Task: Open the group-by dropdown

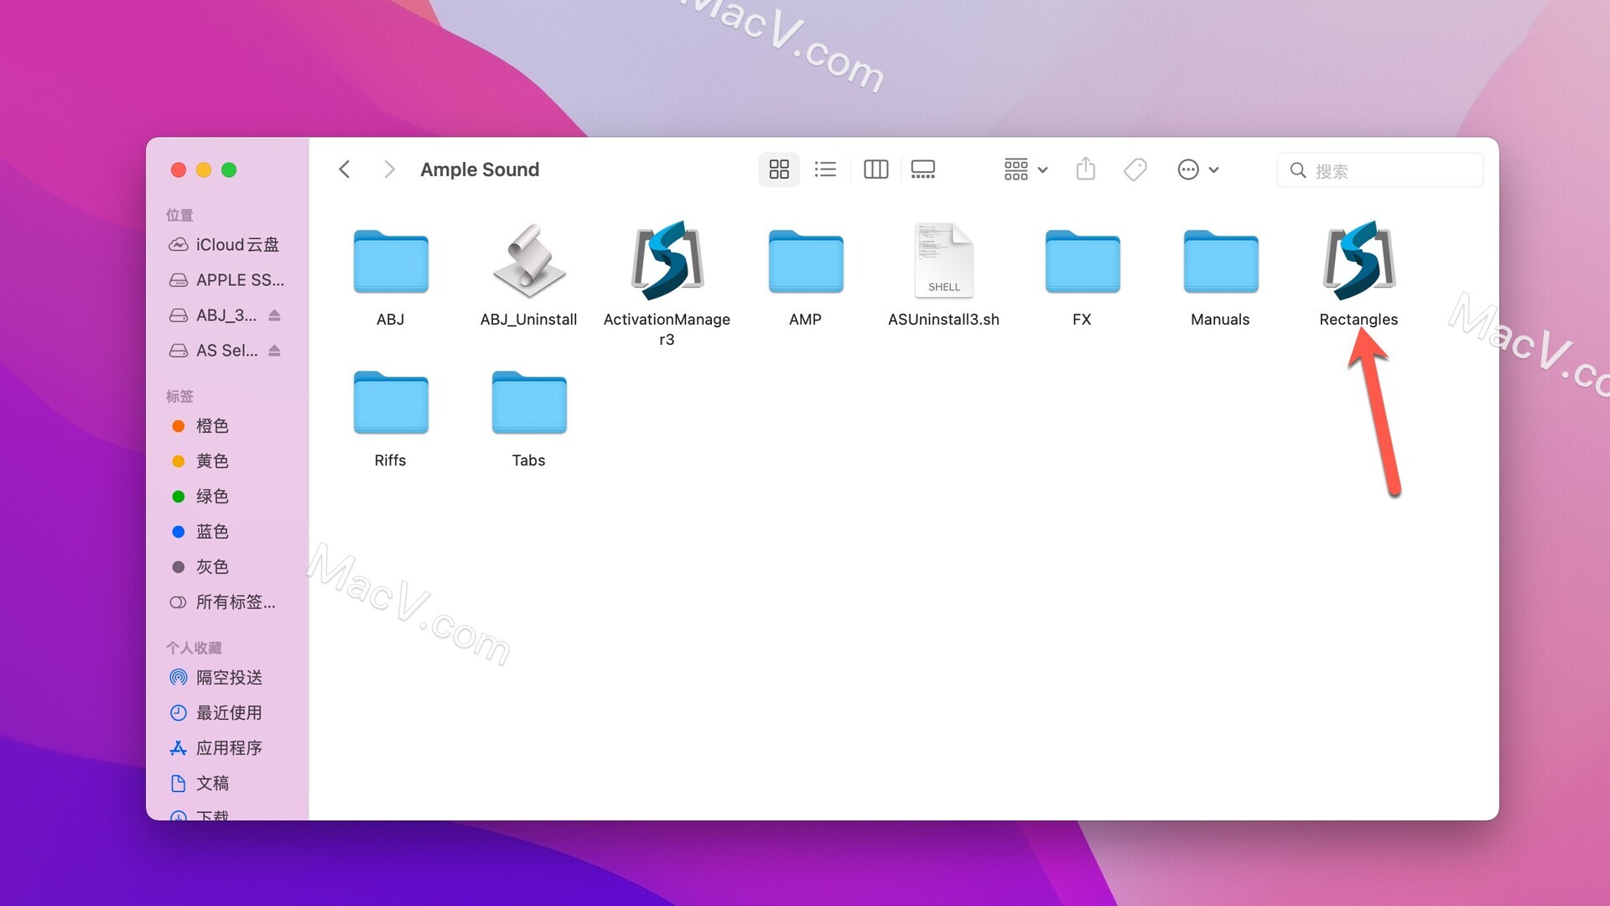Action: [x=1026, y=169]
